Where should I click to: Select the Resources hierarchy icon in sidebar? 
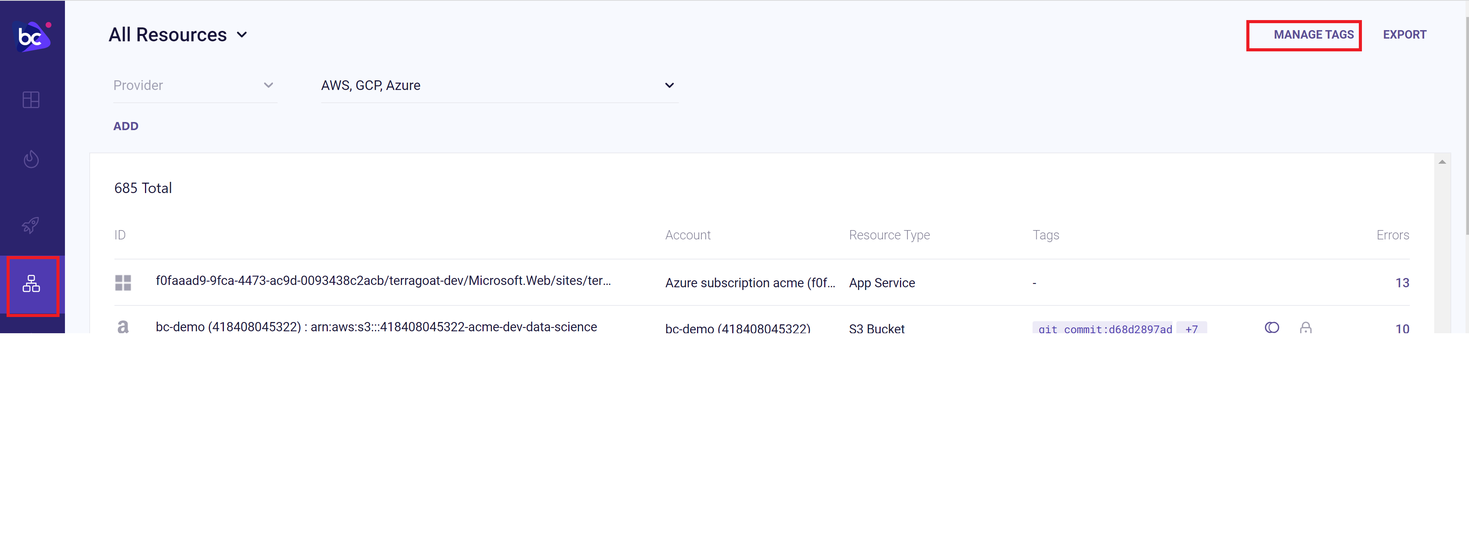click(x=31, y=284)
